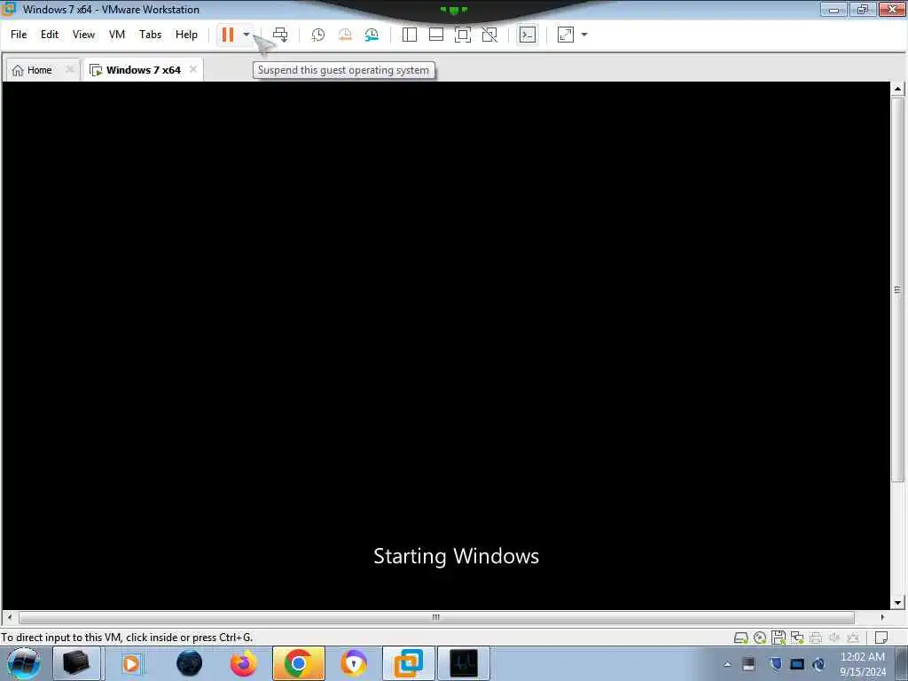The width and height of the screenshot is (908, 681).
Task: Click the horizontal scrollbar right arrow
Action: pyautogui.click(x=882, y=617)
